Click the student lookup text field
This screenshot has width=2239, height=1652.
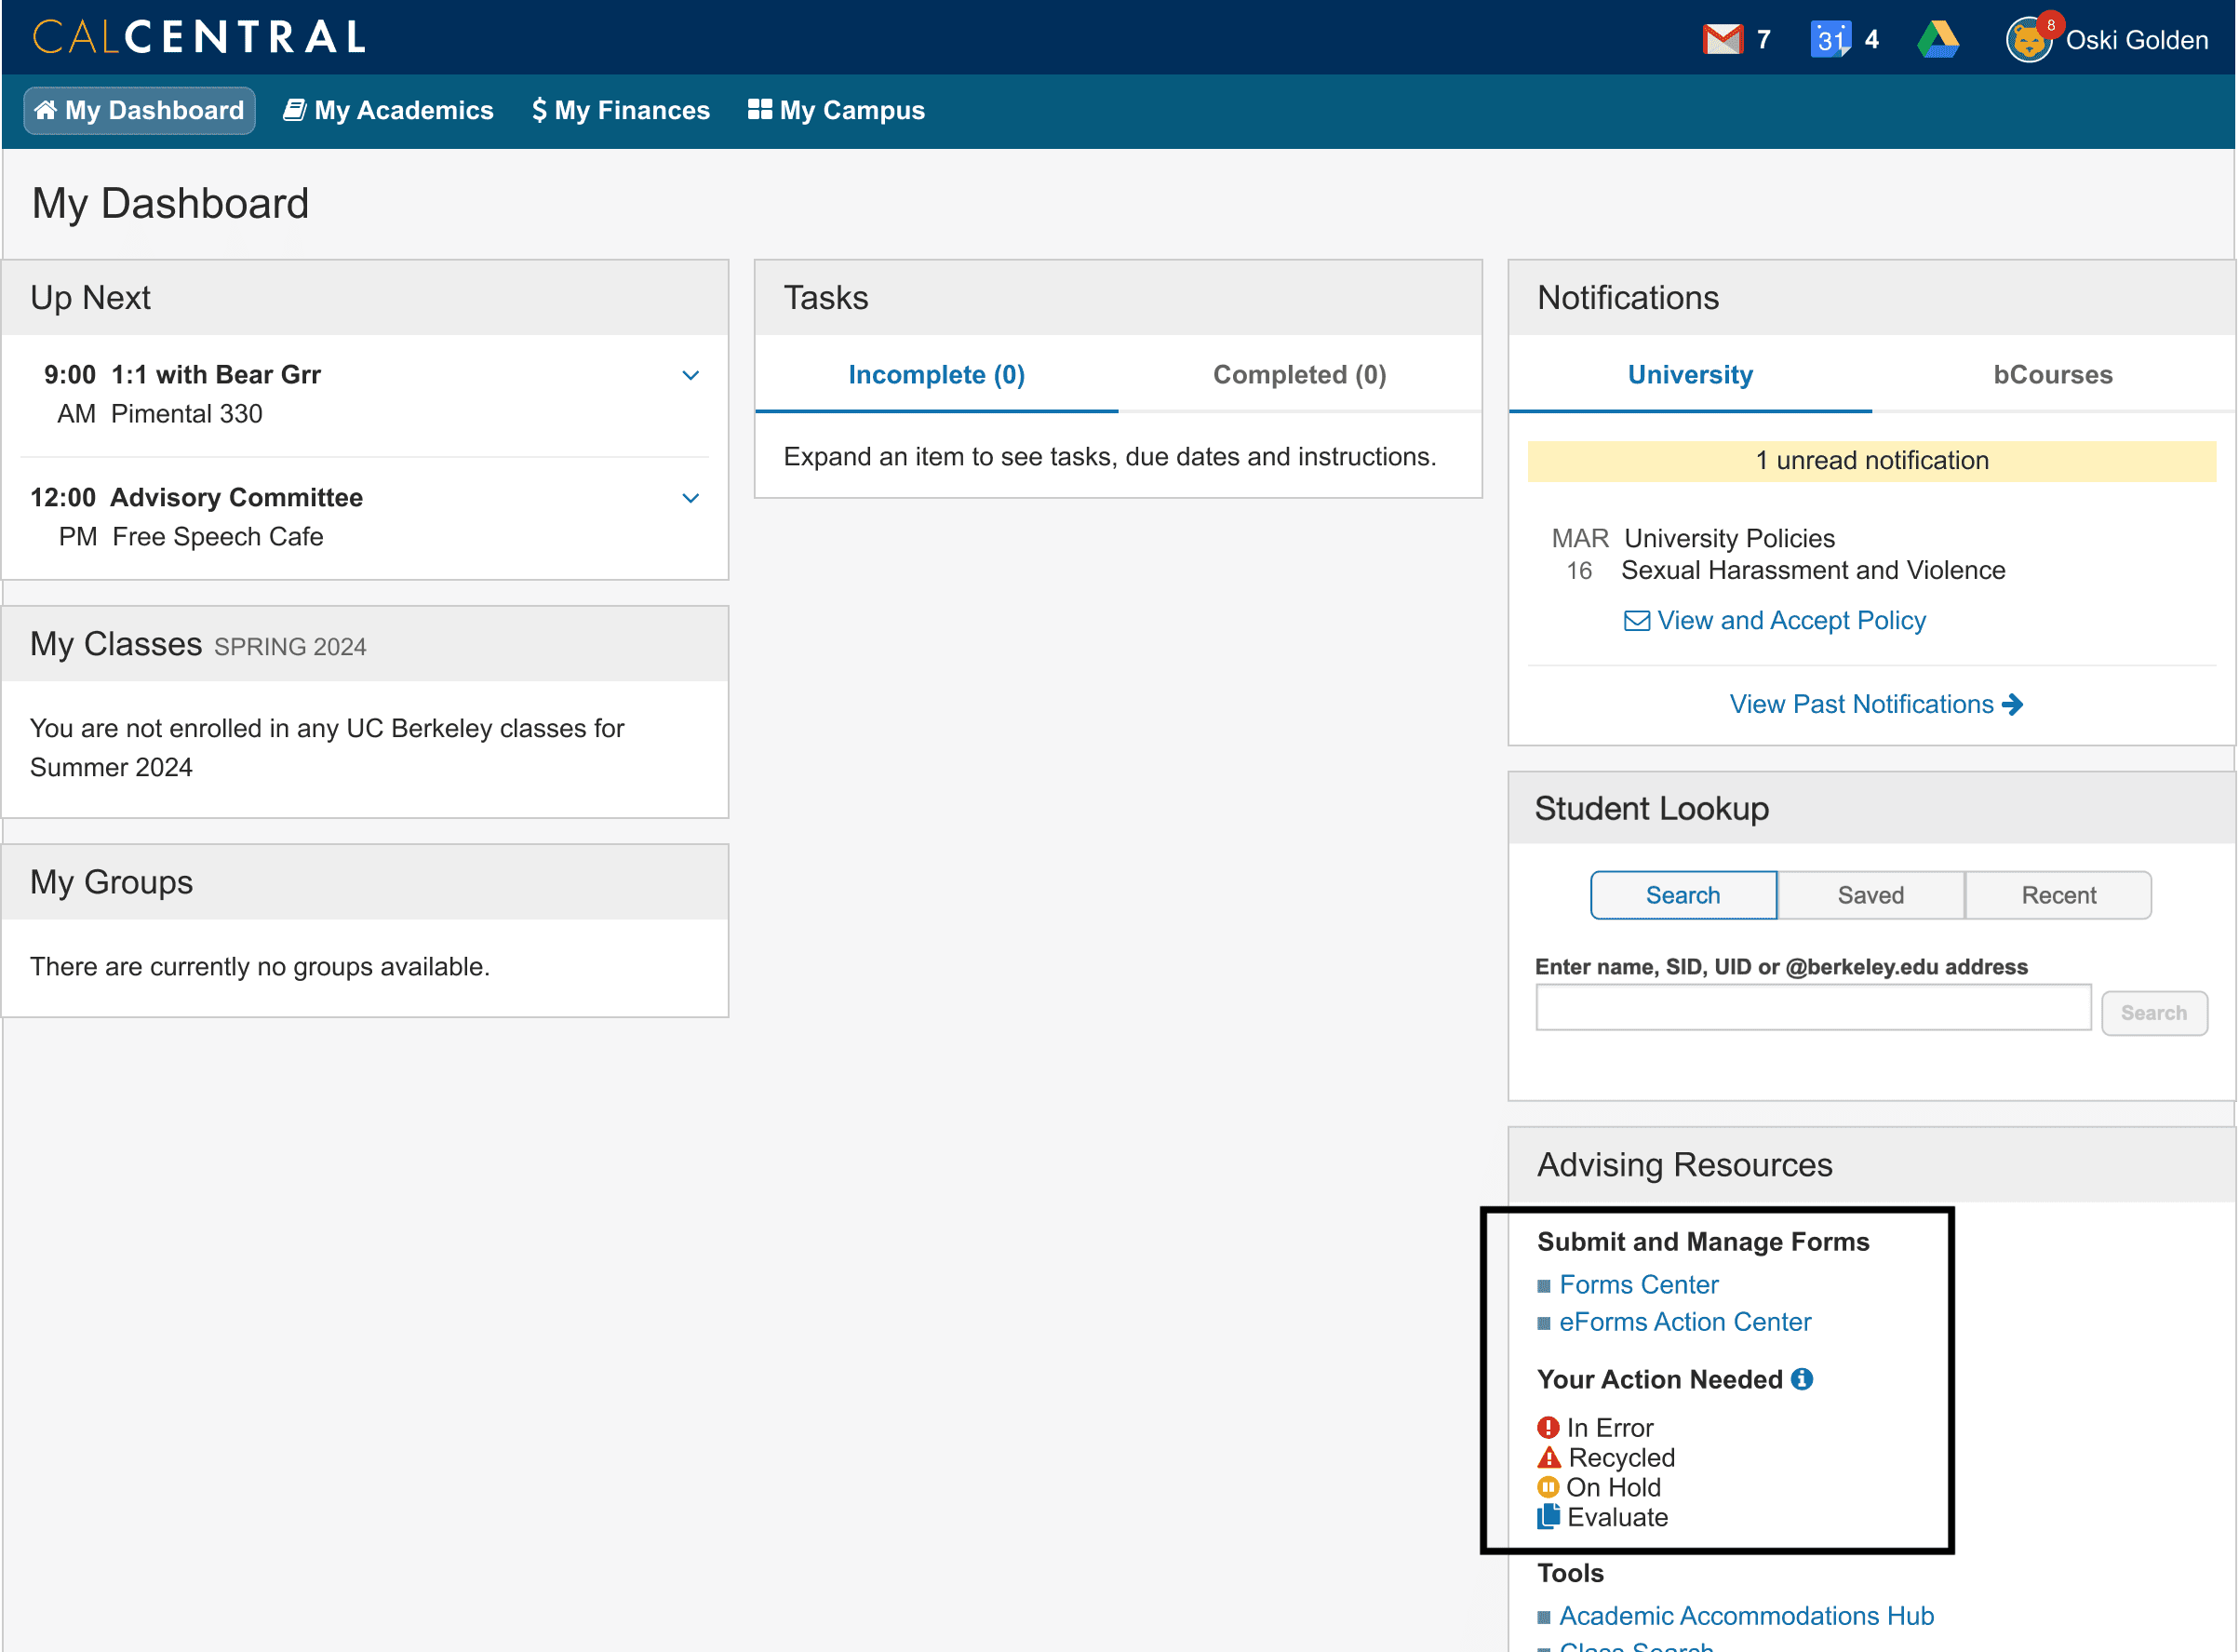coord(1812,1008)
